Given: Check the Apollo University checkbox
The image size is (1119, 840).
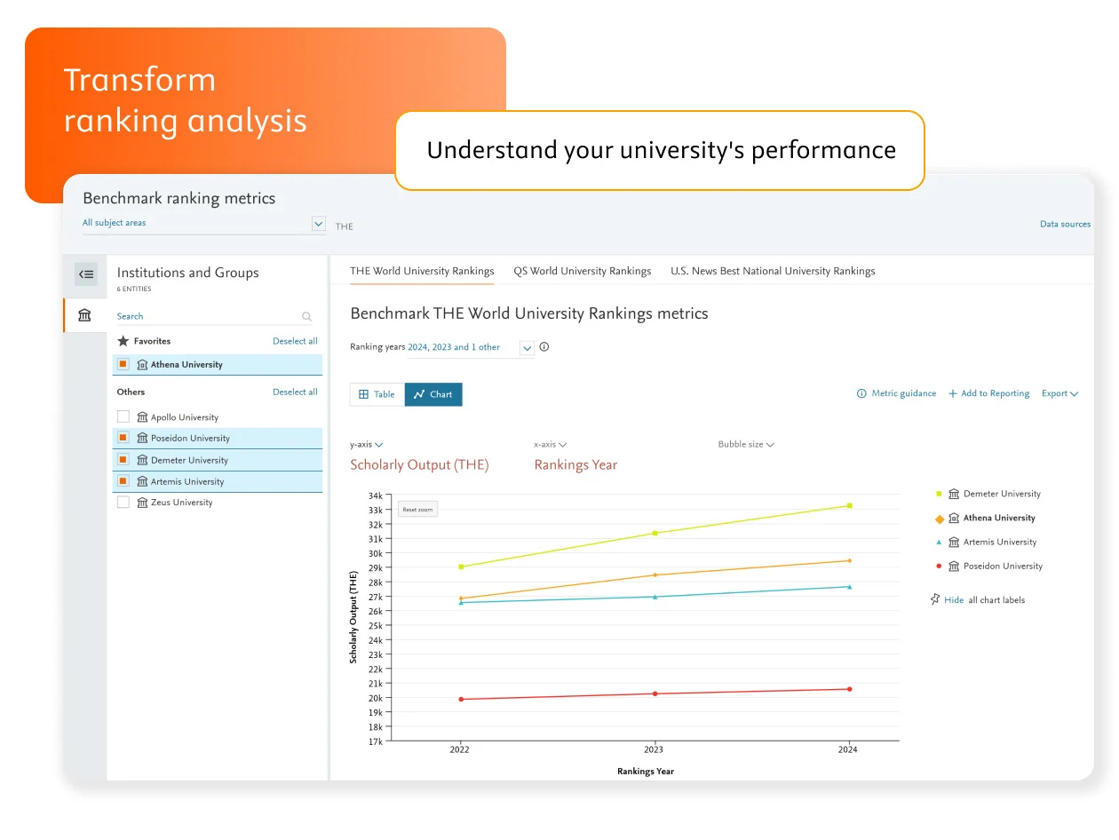Looking at the screenshot, I should [122, 416].
